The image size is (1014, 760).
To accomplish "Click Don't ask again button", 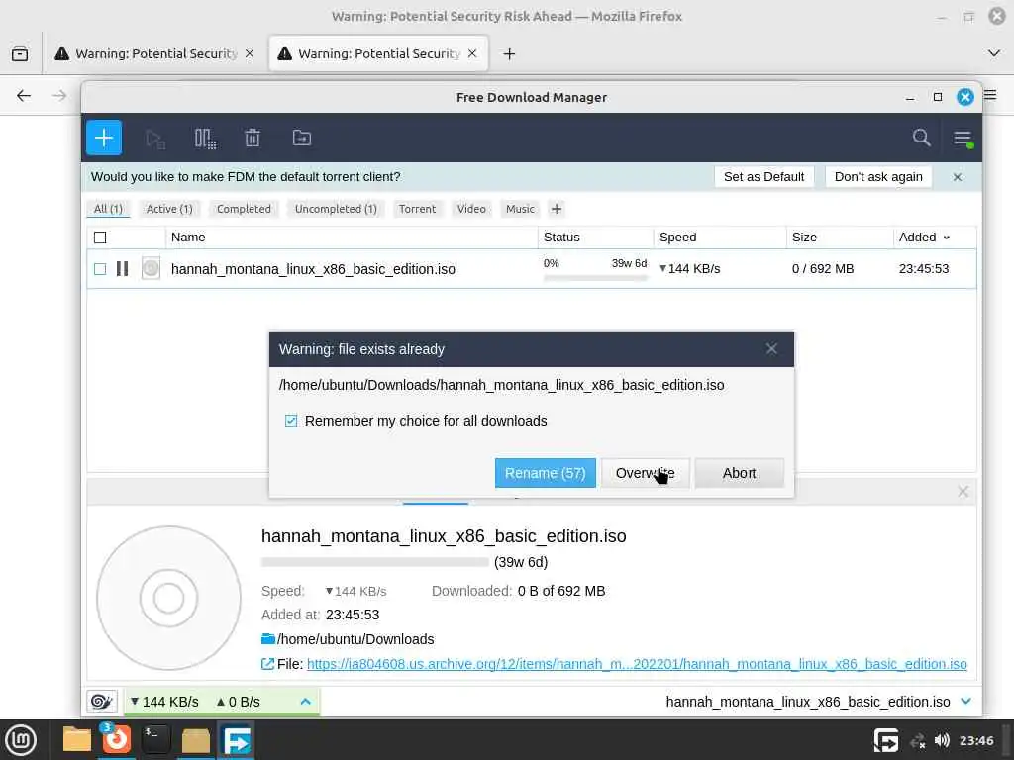I will (x=878, y=177).
